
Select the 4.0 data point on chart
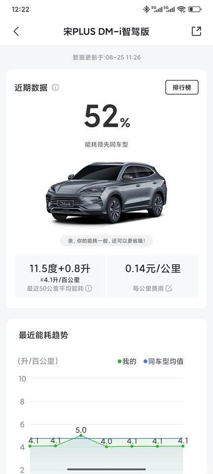pos(106,446)
